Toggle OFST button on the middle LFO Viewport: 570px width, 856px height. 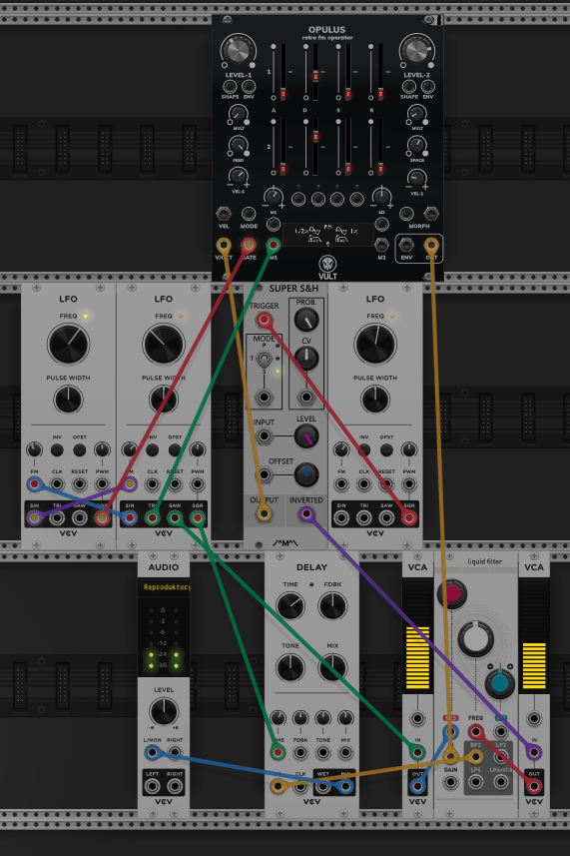pos(175,449)
